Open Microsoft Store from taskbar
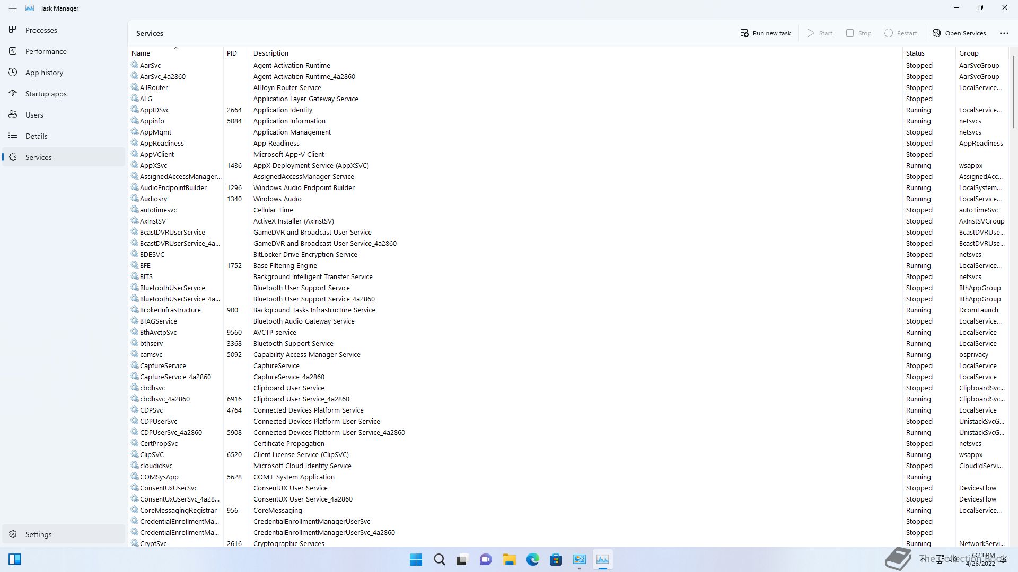 [x=556, y=559]
